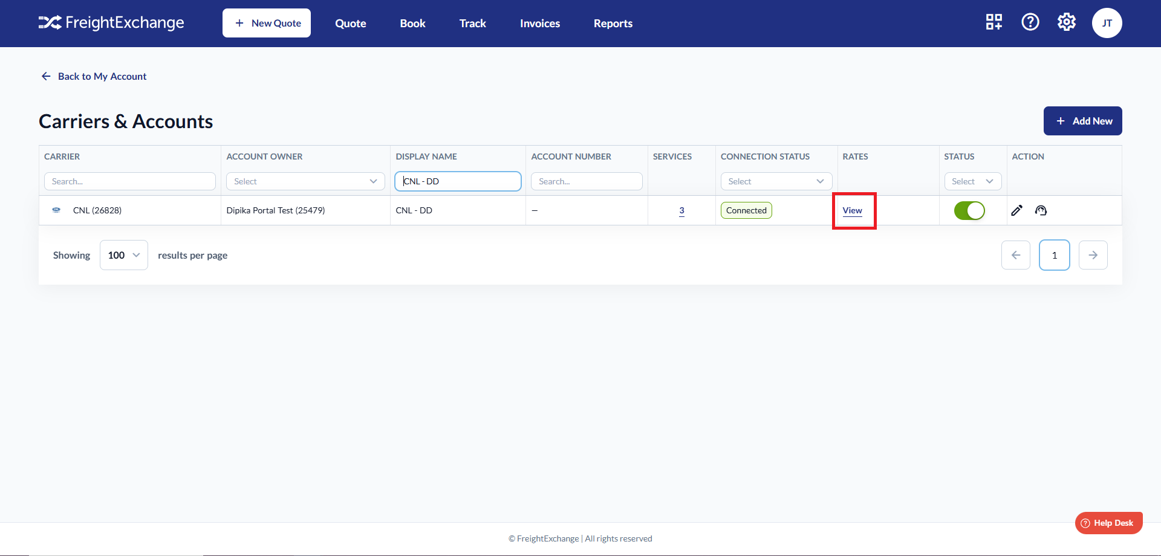Go to the next page arrow
This screenshot has height=556, width=1161.
tap(1093, 255)
